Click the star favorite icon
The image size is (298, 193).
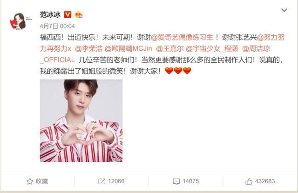[x=30, y=181]
